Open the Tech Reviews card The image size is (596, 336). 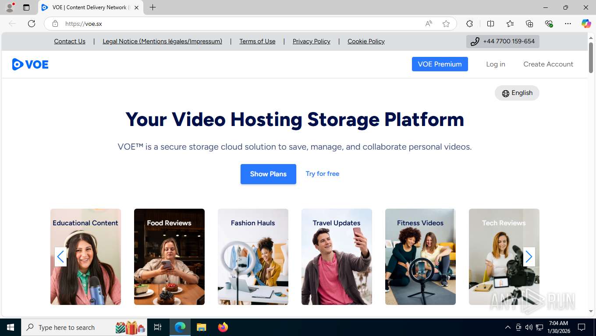click(x=504, y=257)
